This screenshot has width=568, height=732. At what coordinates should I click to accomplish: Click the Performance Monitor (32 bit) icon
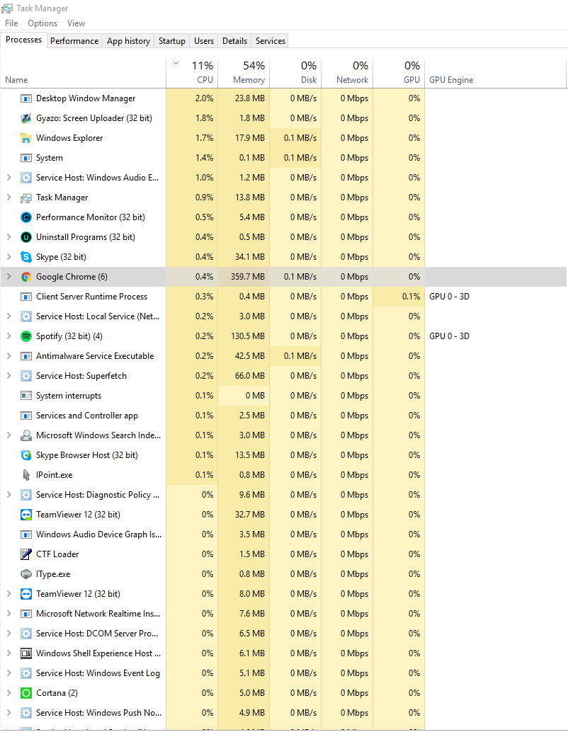(26, 217)
